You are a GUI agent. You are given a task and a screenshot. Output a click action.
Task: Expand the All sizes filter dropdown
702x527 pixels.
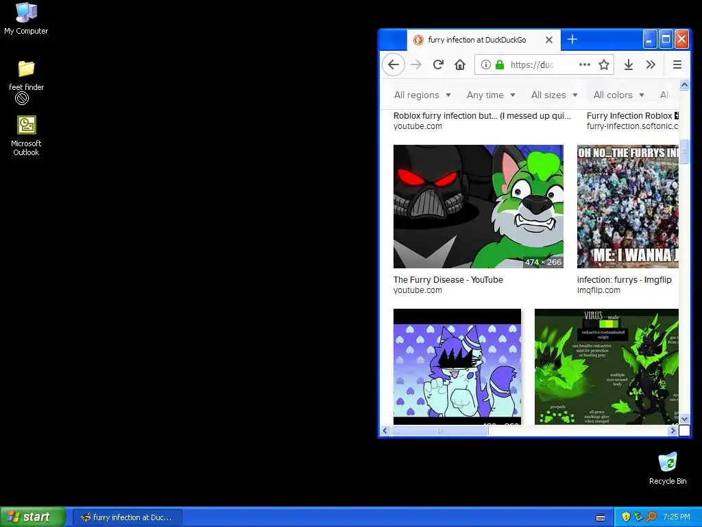pos(554,95)
